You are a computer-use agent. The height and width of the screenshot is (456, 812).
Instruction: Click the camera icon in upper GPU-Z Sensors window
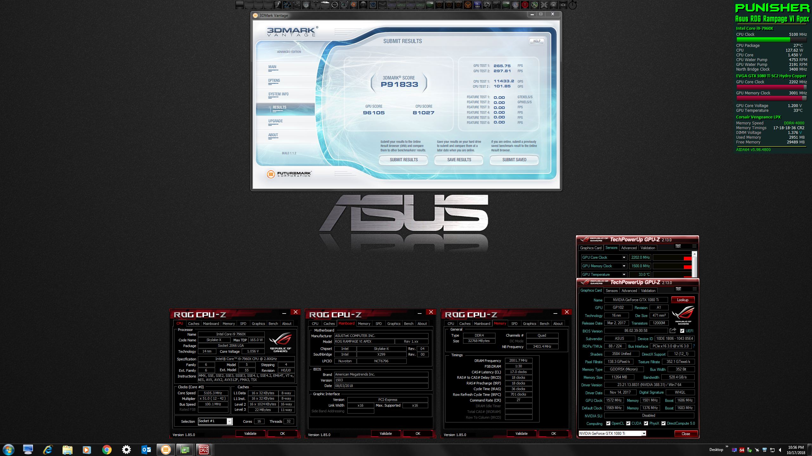coord(678,246)
